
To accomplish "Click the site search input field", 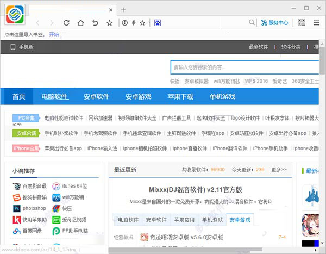I will click(244, 67).
